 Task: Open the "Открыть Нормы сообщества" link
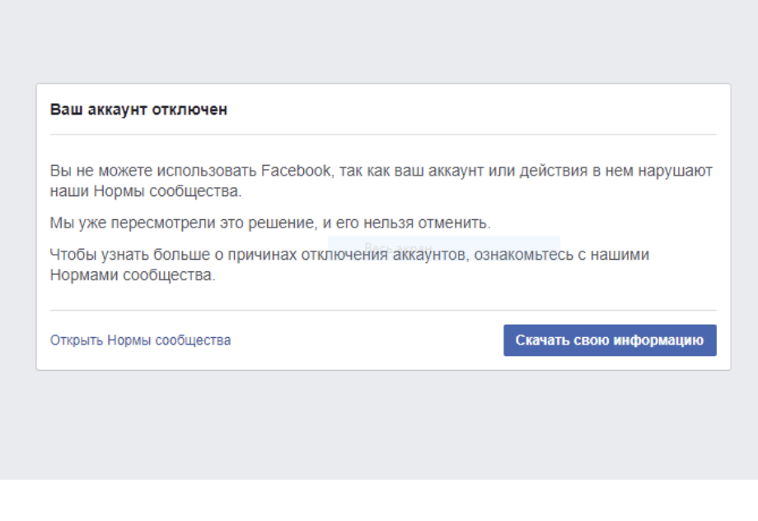click(140, 340)
